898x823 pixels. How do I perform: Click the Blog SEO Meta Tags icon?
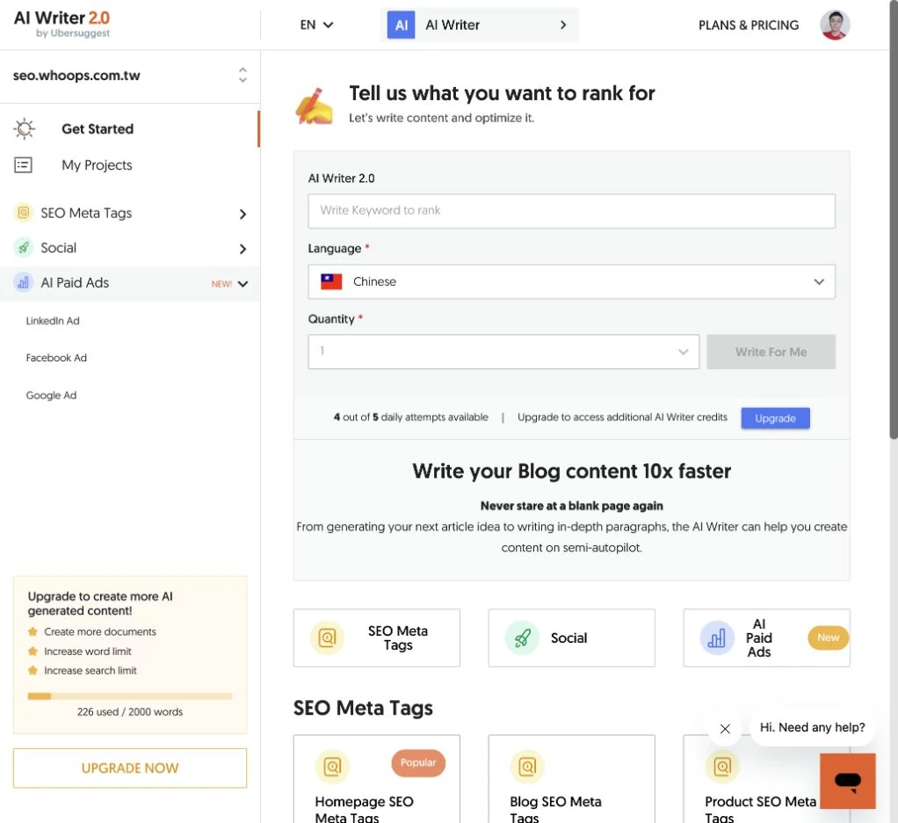pyautogui.click(x=527, y=766)
